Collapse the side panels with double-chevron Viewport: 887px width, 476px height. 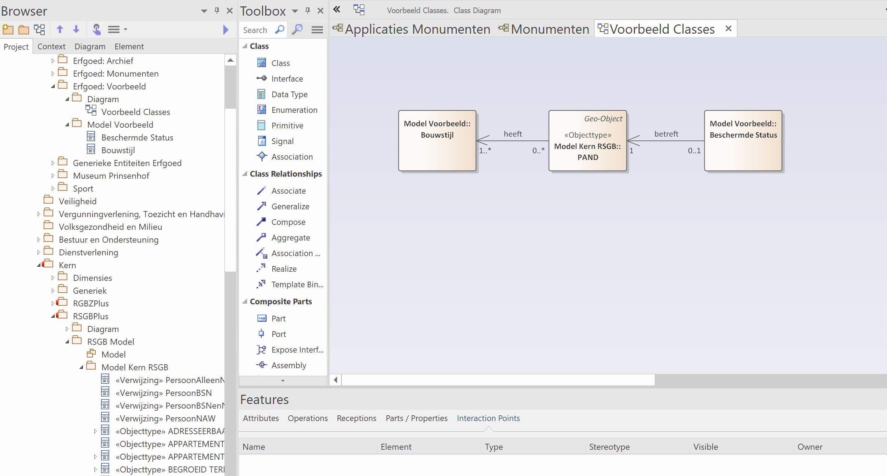click(x=337, y=10)
